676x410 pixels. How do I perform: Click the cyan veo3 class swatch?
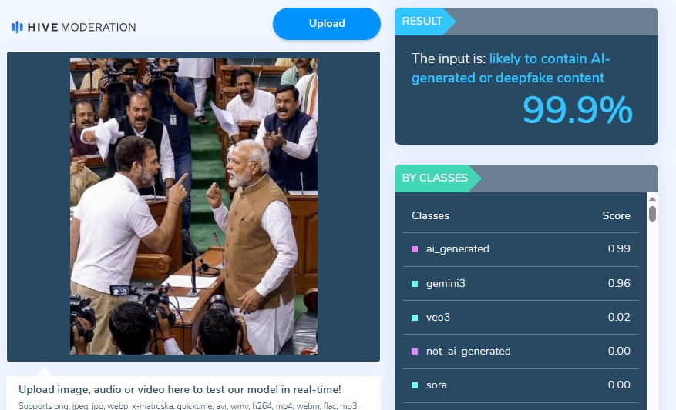click(415, 318)
